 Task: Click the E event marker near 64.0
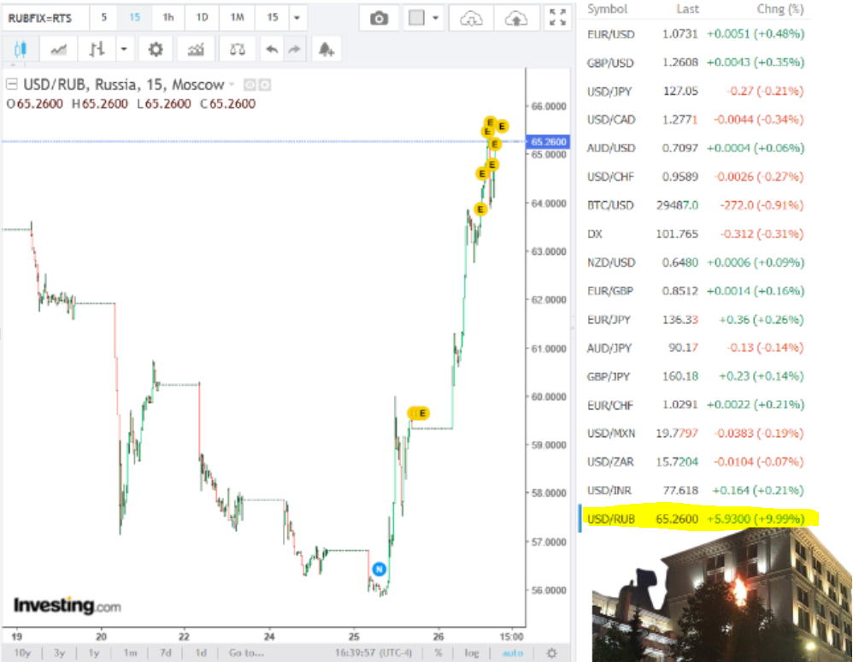[479, 209]
